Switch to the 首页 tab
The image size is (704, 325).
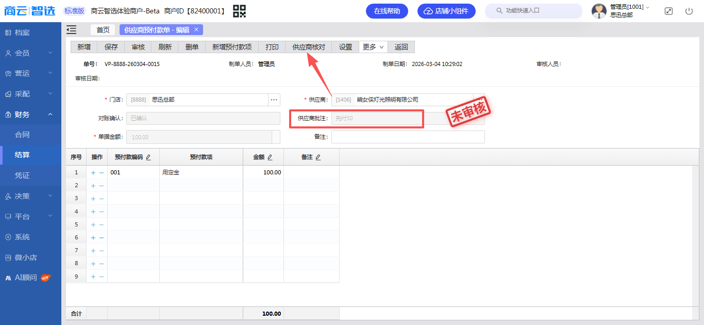click(103, 30)
